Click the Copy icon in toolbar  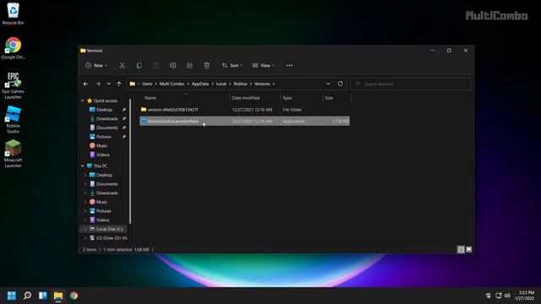[139, 66]
